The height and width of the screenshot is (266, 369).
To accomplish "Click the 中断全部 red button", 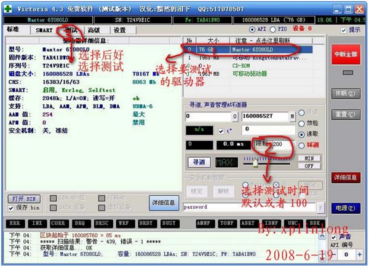I will point(346,54).
